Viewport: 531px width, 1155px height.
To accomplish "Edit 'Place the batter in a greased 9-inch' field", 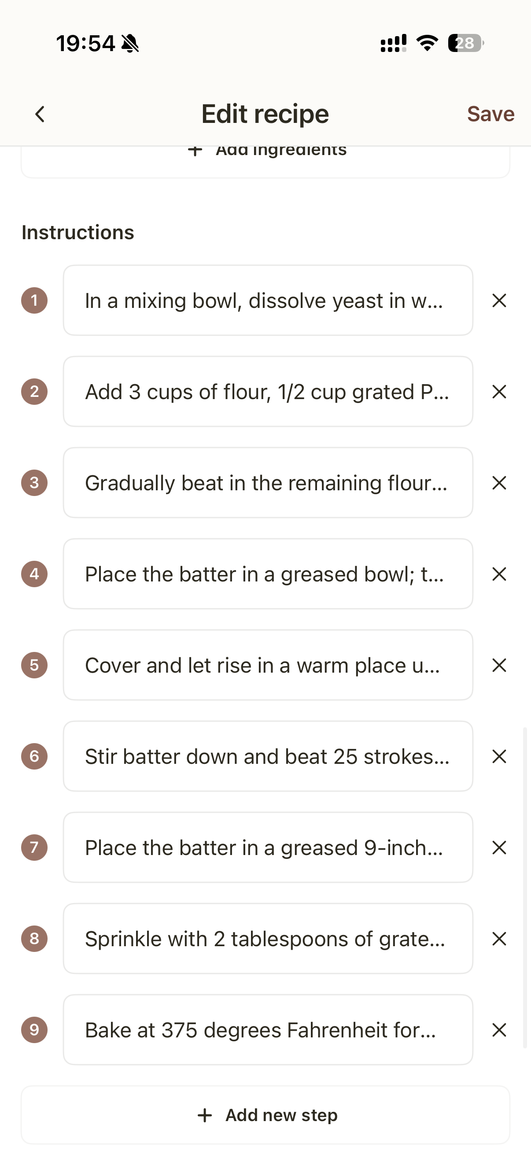I will [x=268, y=848].
